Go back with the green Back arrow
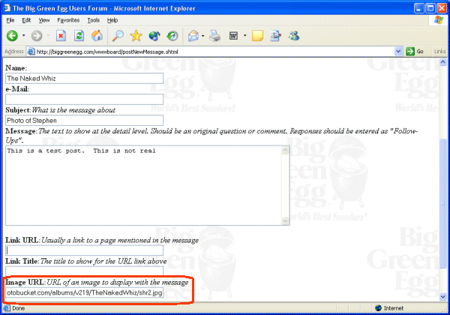This screenshot has height=315, width=450. (12, 36)
